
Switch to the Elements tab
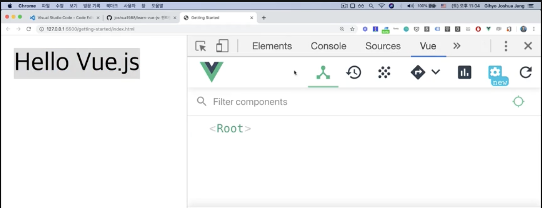click(272, 46)
